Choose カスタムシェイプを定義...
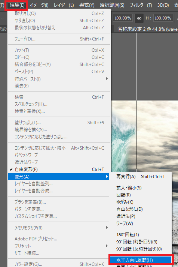 (59, 216)
